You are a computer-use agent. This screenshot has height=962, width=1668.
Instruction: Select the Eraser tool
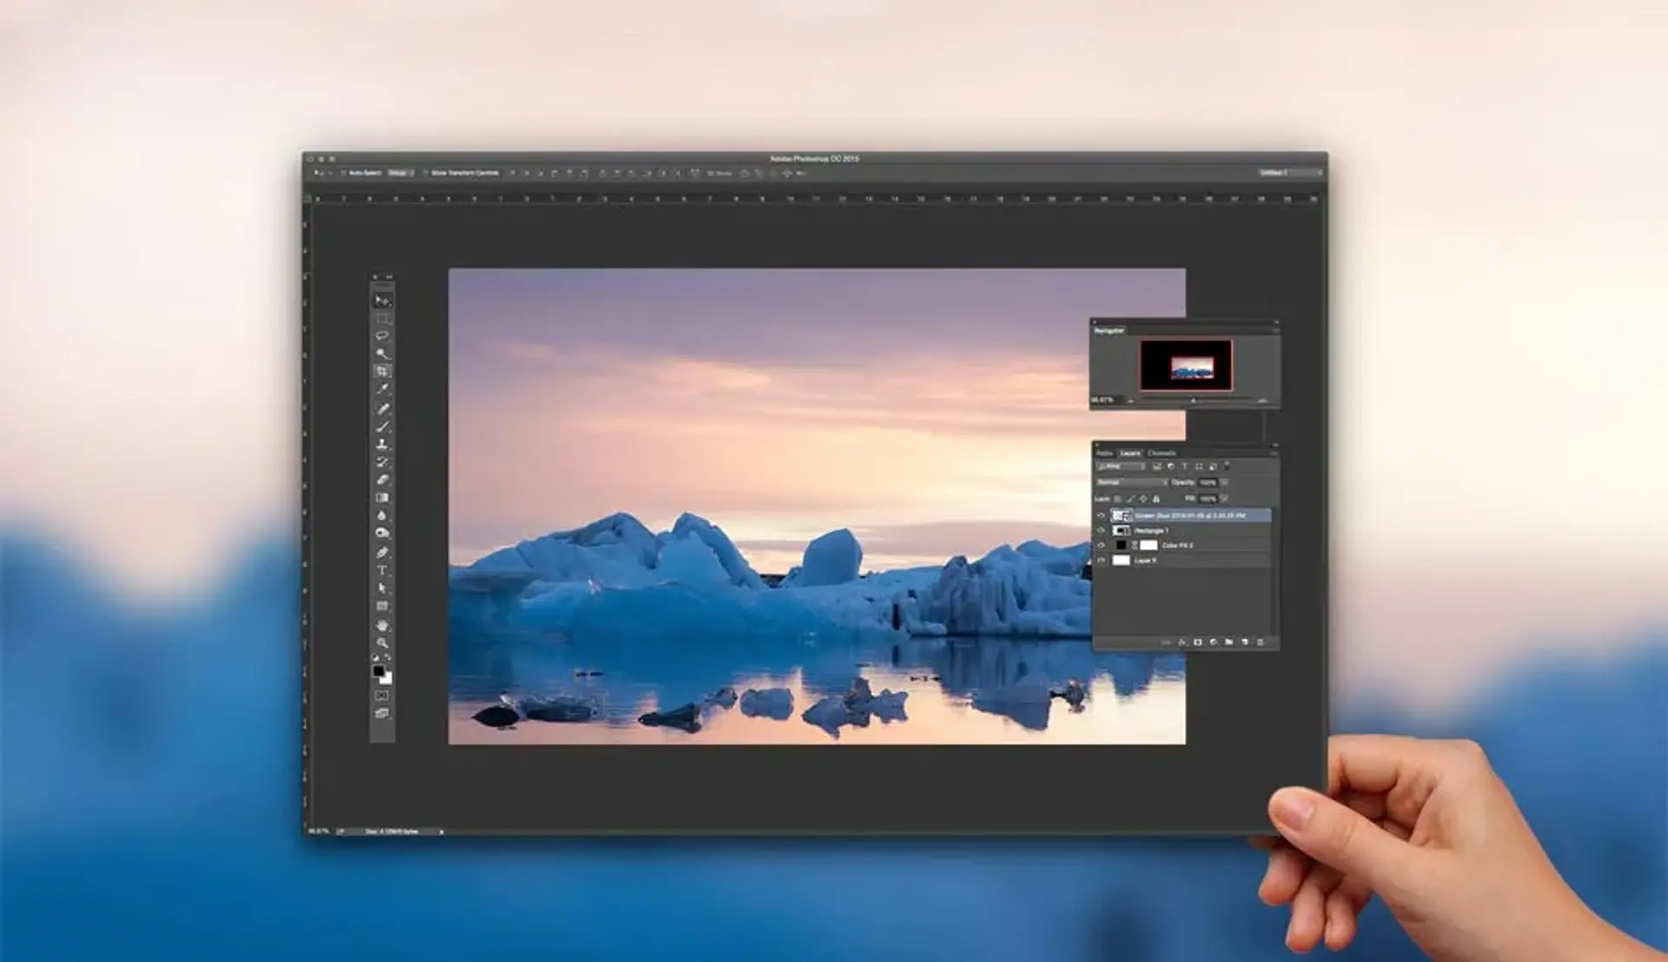point(382,479)
